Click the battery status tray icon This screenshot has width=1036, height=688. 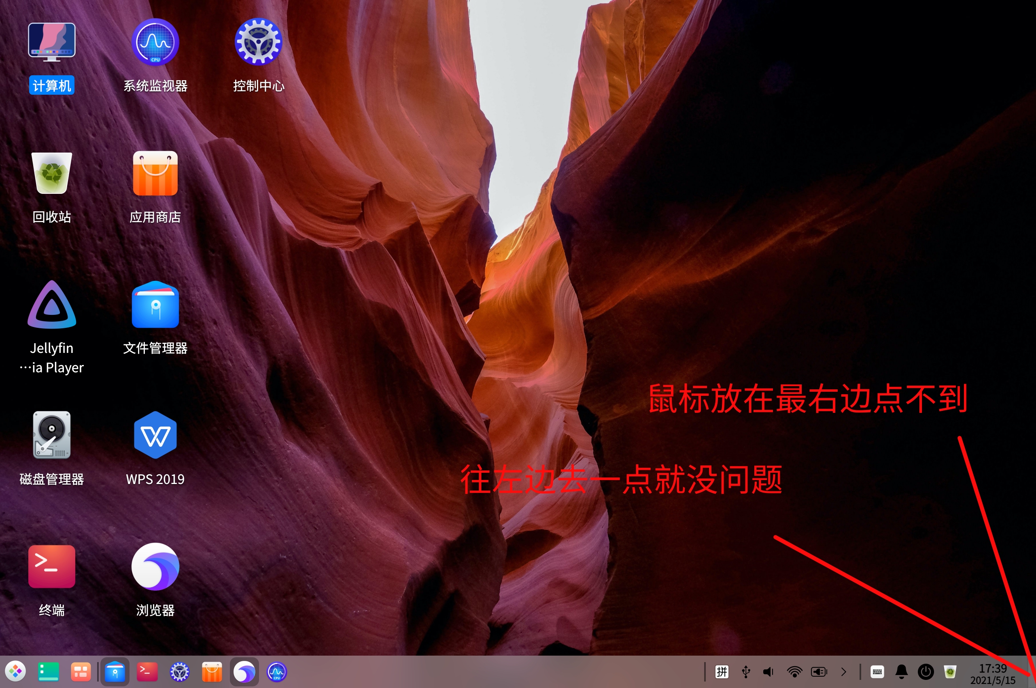coord(819,671)
